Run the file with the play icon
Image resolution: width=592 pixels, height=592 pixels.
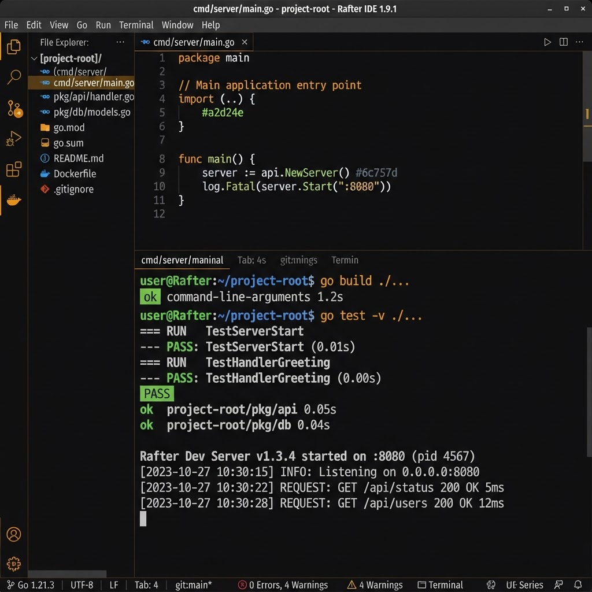547,42
